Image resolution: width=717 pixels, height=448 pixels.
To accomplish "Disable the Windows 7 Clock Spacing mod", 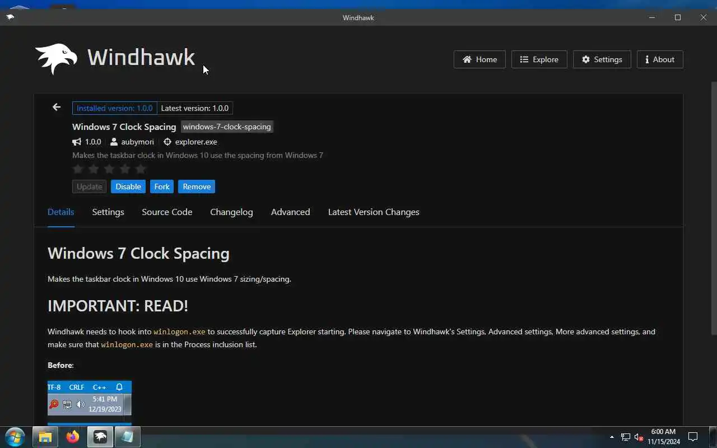I will pos(128,186).
